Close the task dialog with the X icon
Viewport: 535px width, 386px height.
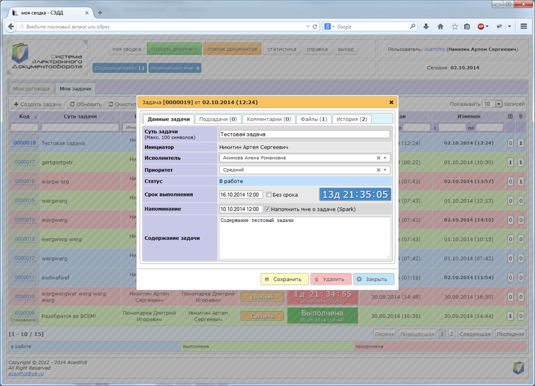[391, 102]
